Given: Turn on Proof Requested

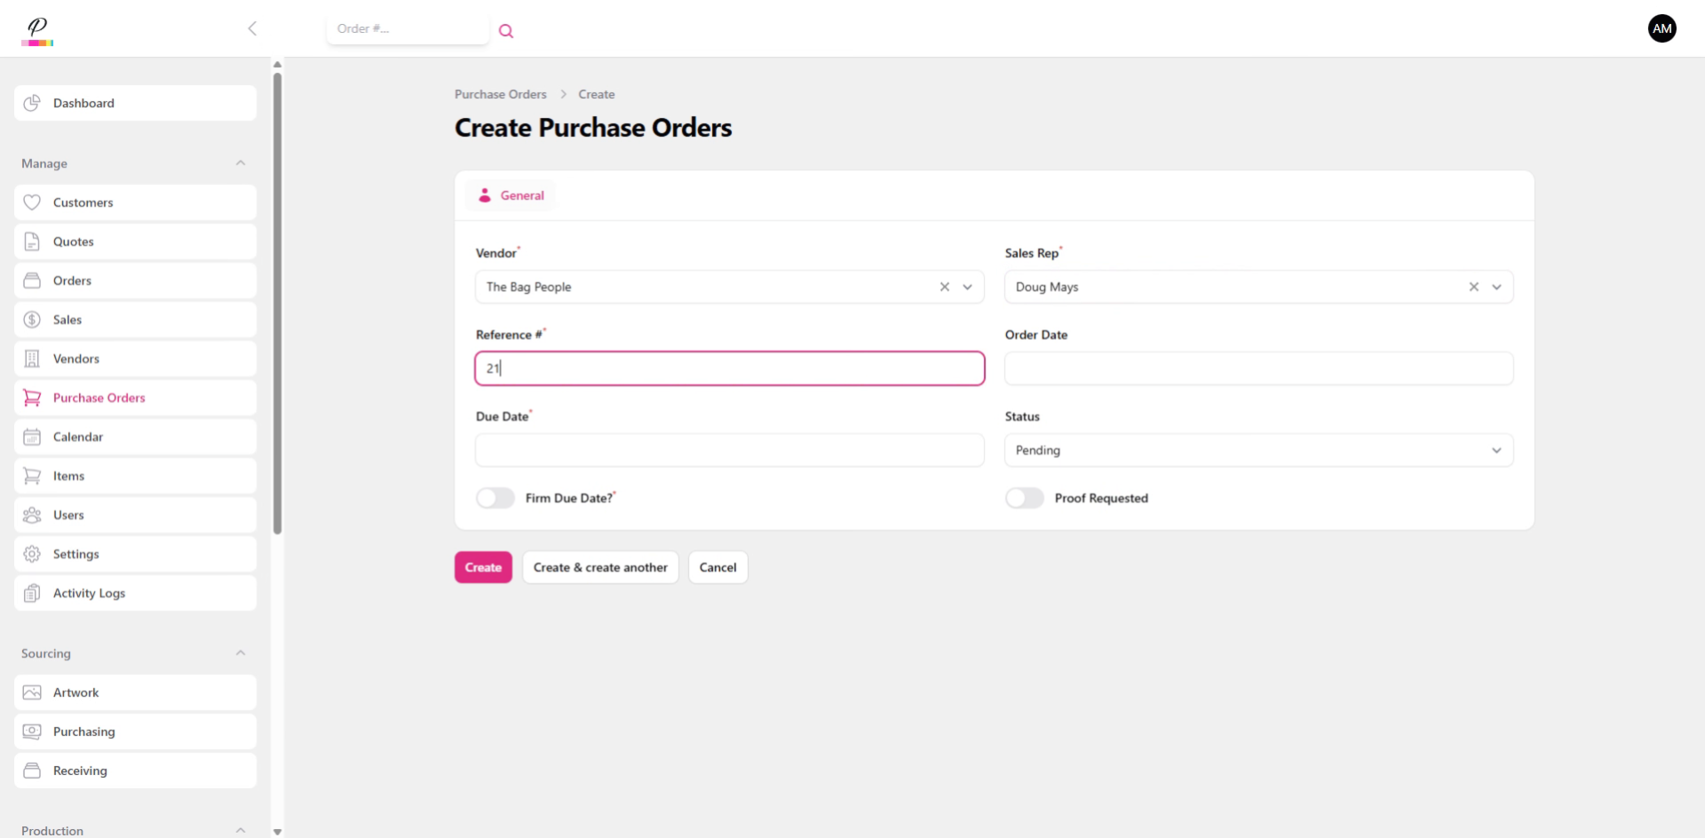Looking at the screenshot, I should 1024,498.
